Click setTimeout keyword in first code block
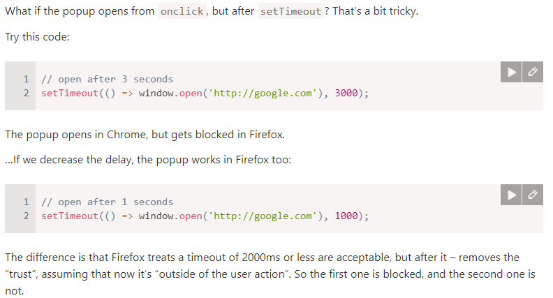 pyautogui.click(x=70, y=93)
